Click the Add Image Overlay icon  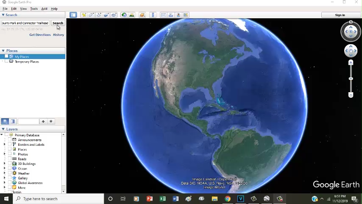[x=106, y=15]
